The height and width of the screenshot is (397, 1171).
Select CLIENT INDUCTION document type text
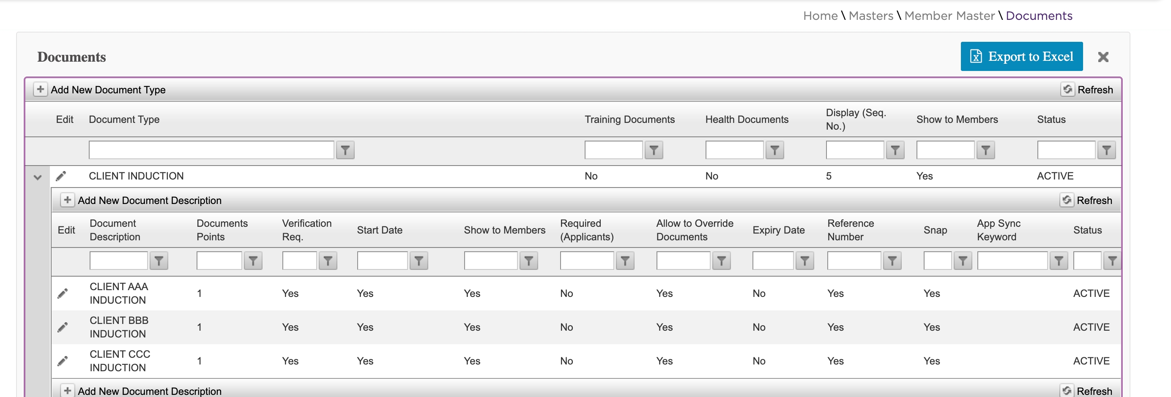[x=137, y=176]
